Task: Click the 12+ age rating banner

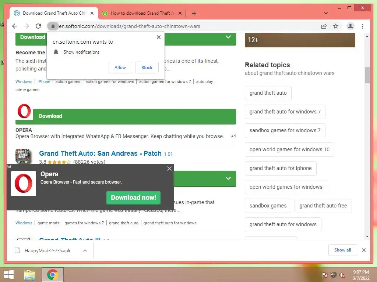Action: point(300,40)
